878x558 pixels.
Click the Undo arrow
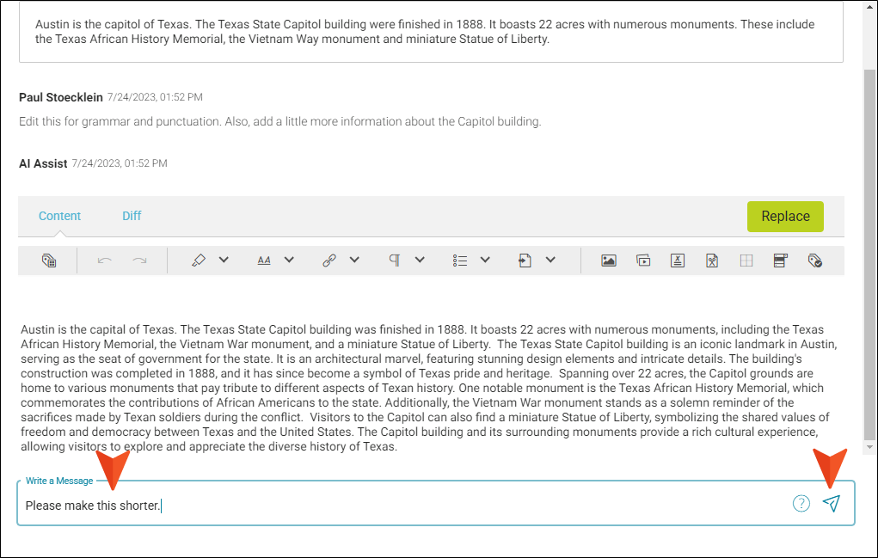[105, 261]
